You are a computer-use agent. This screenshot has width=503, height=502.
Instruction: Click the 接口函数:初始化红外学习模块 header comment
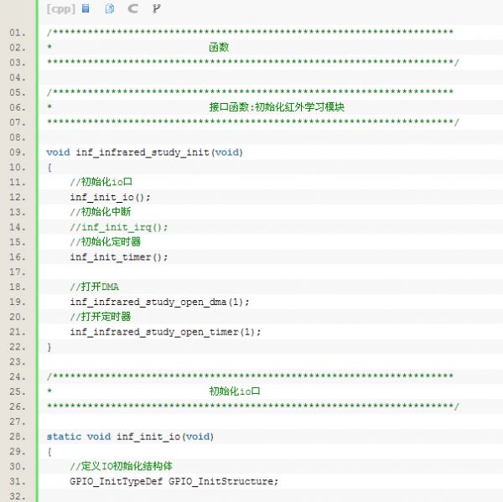click(x=277, y=107)
